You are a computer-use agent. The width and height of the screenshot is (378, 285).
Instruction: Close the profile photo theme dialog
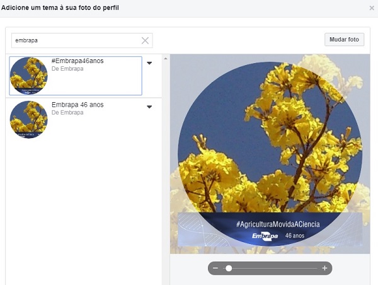(x=372, y=8)
